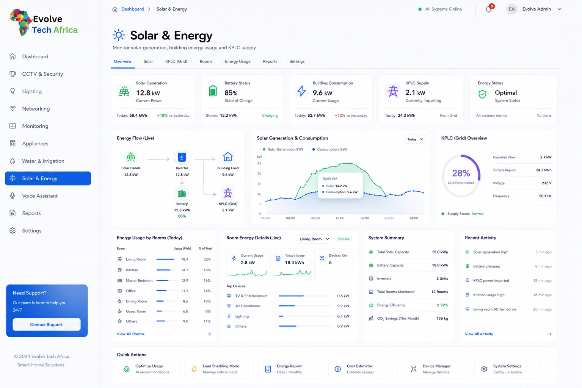This screenshot has height=388, width=582.
Task: Click the Appliances sidebar icon
Action: click(13, 144)
